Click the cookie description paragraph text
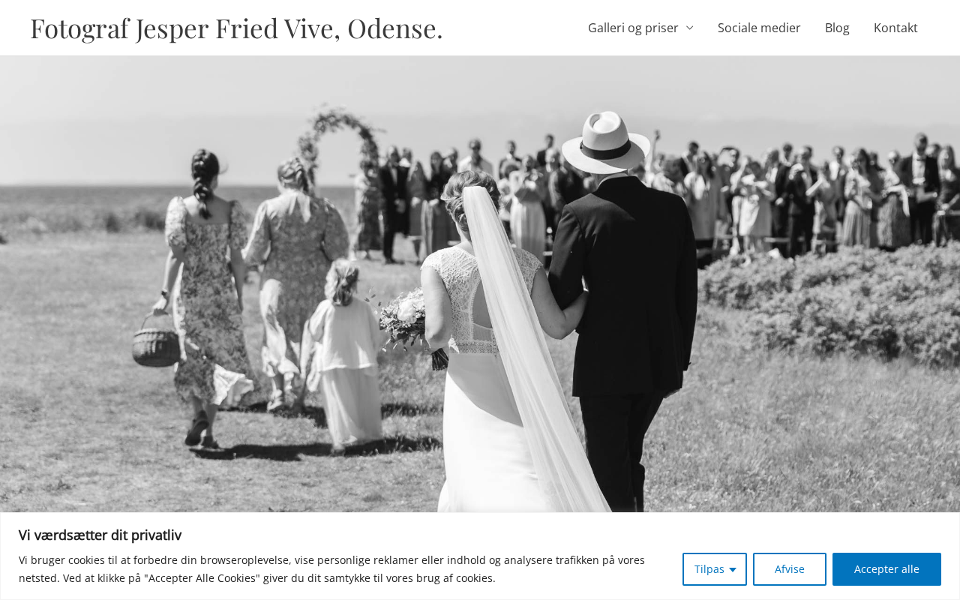This screenshot has height=600, width=960. (x=331, y=569)
